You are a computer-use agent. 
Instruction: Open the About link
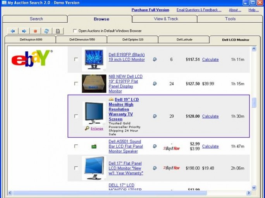(x=235, y=10)
